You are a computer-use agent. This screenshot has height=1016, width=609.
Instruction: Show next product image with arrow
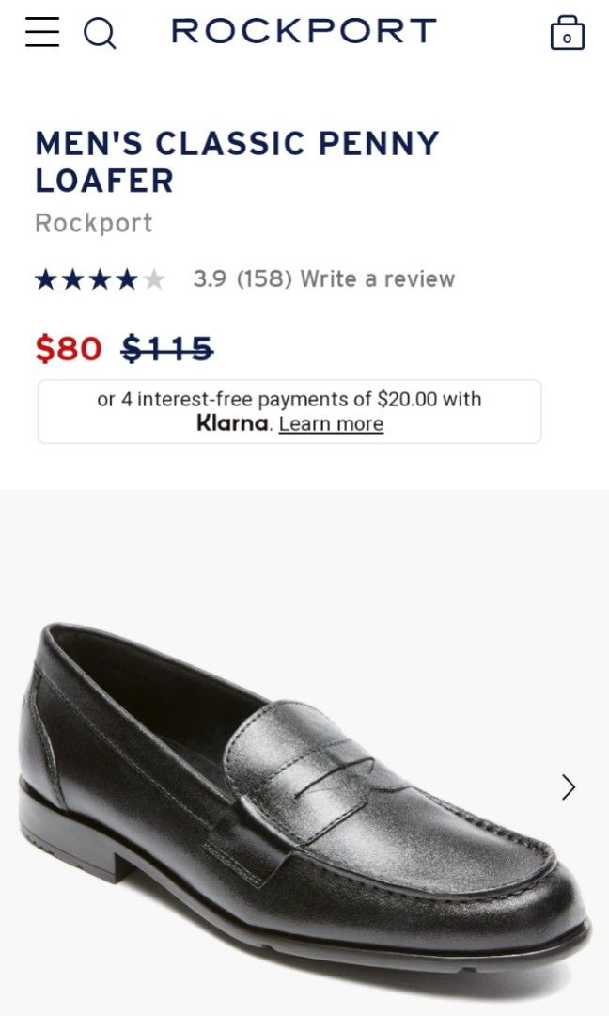(x=568, y=786)
